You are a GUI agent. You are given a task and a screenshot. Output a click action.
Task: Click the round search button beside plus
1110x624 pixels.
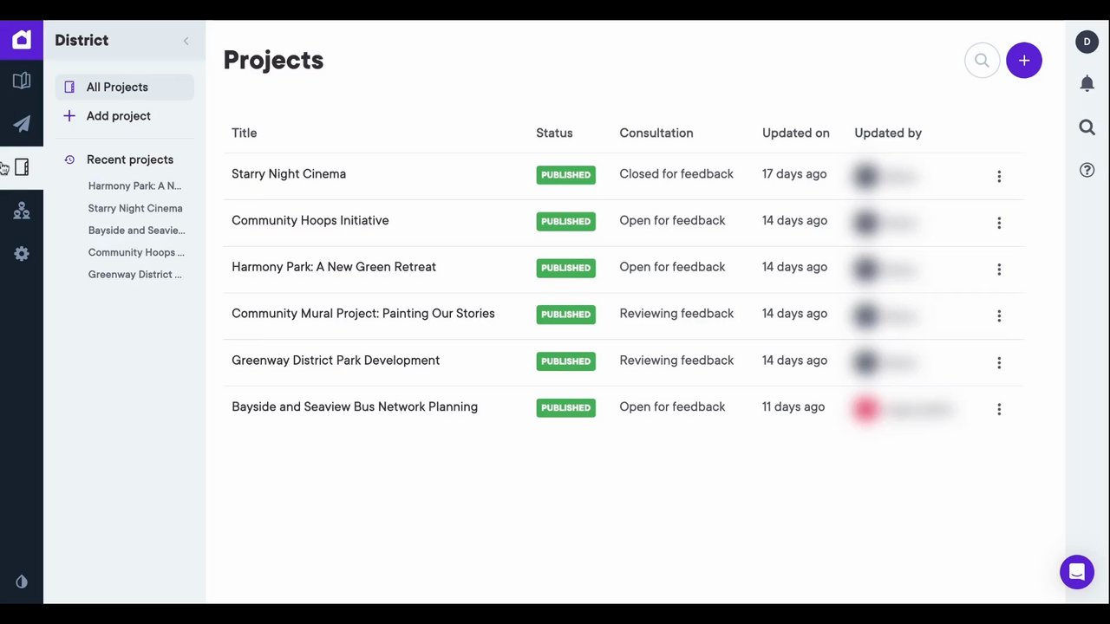(982, 61)
